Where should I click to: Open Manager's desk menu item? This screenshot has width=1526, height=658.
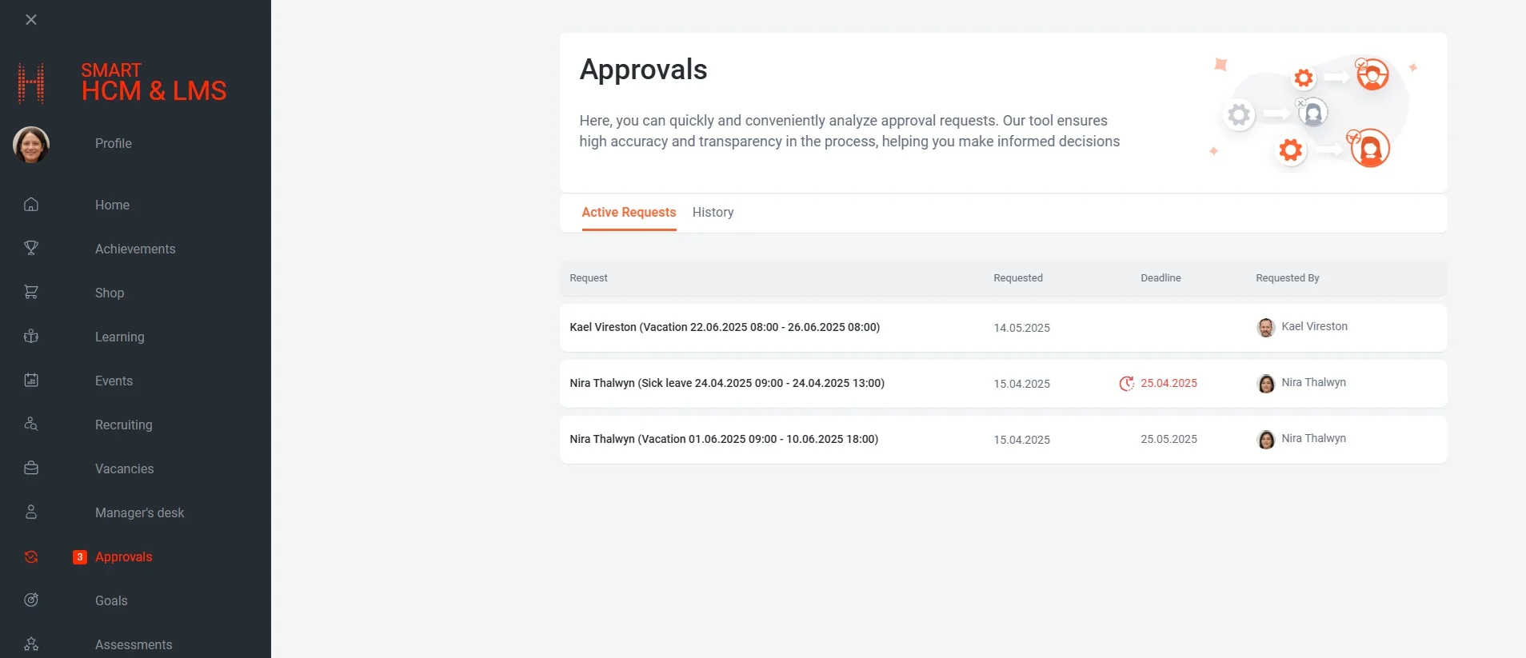pyautogui.click(x=139, y=513)
